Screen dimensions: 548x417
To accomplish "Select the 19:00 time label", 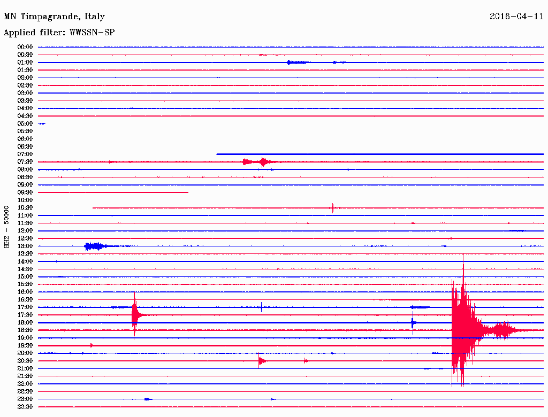I will (x=25, y=338).
